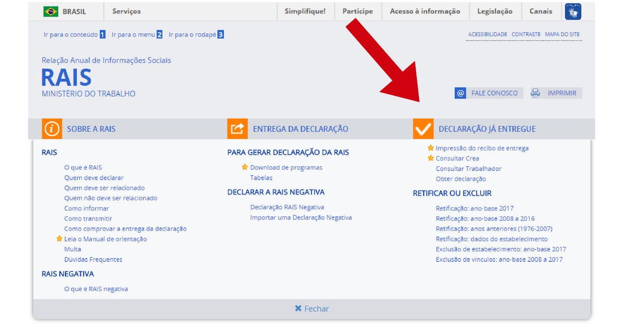Click the IMPRIMIR button
Image resolution: width=623 pixels, height=326 pixels.
[x=556, y=93]
